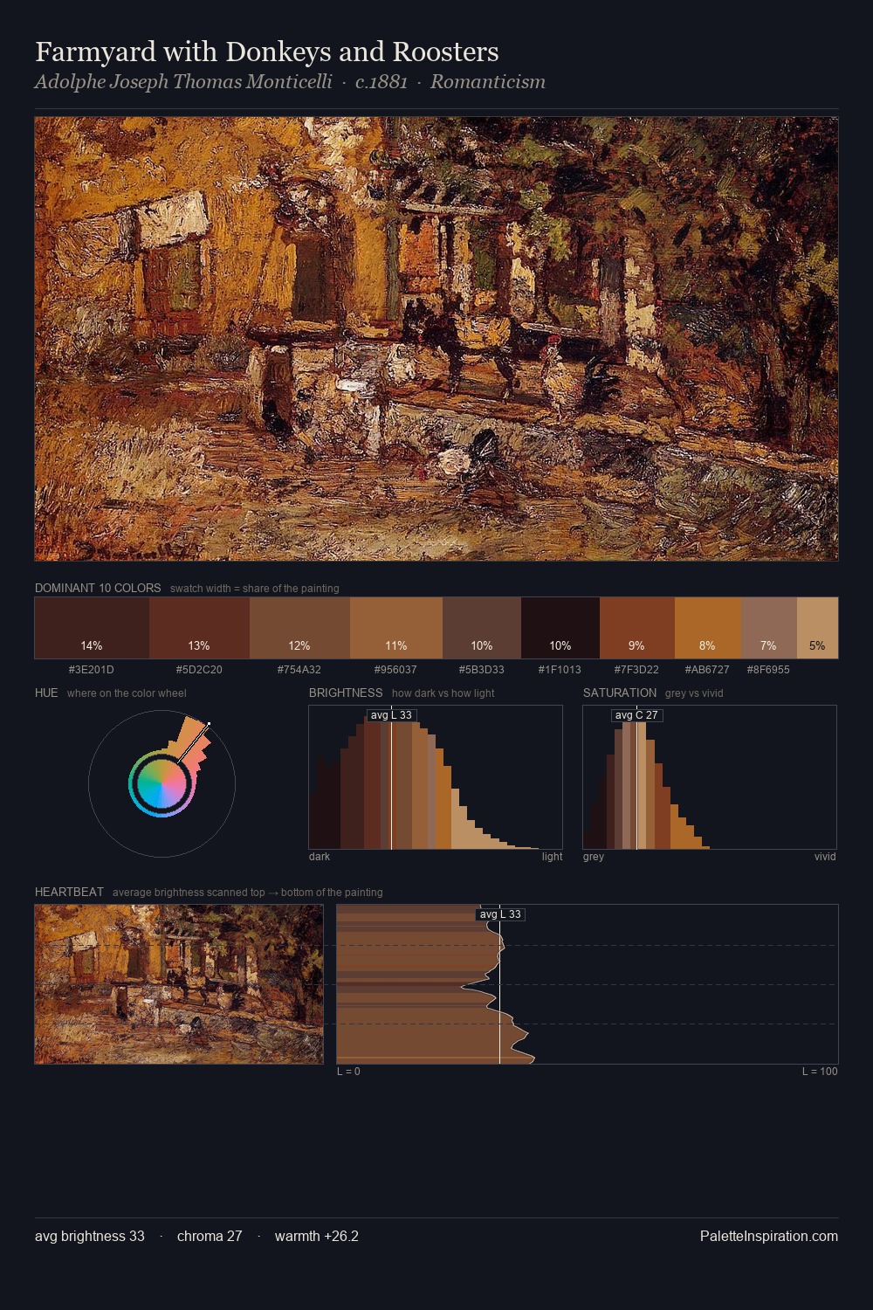Screen dimensions: 873x1310
Task: Click the hex code text "#AB6727" beneath the swatches
Action: point(707,670)
